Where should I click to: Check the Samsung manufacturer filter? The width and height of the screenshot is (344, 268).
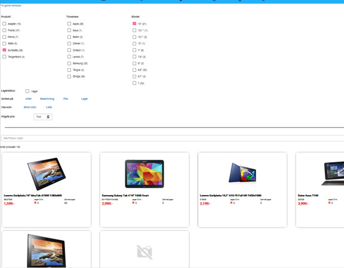pos(69,63)
